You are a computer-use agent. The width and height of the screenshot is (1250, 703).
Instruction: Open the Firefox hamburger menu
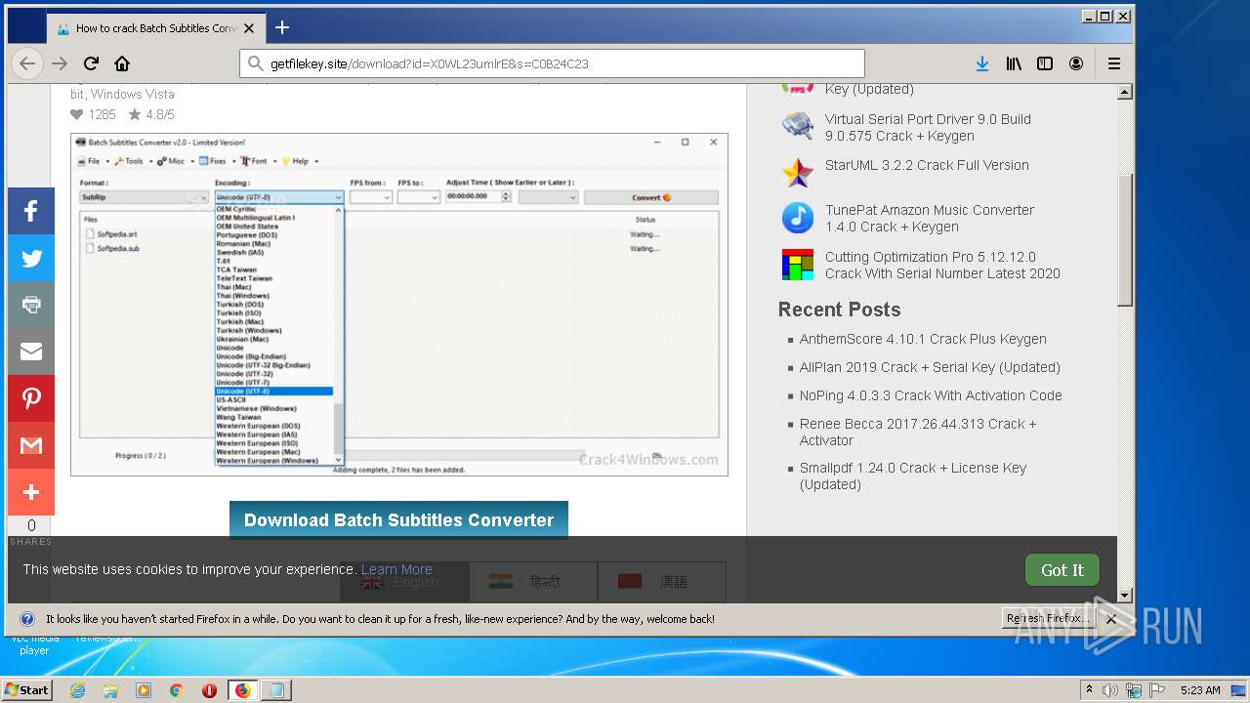[1114, 63]
